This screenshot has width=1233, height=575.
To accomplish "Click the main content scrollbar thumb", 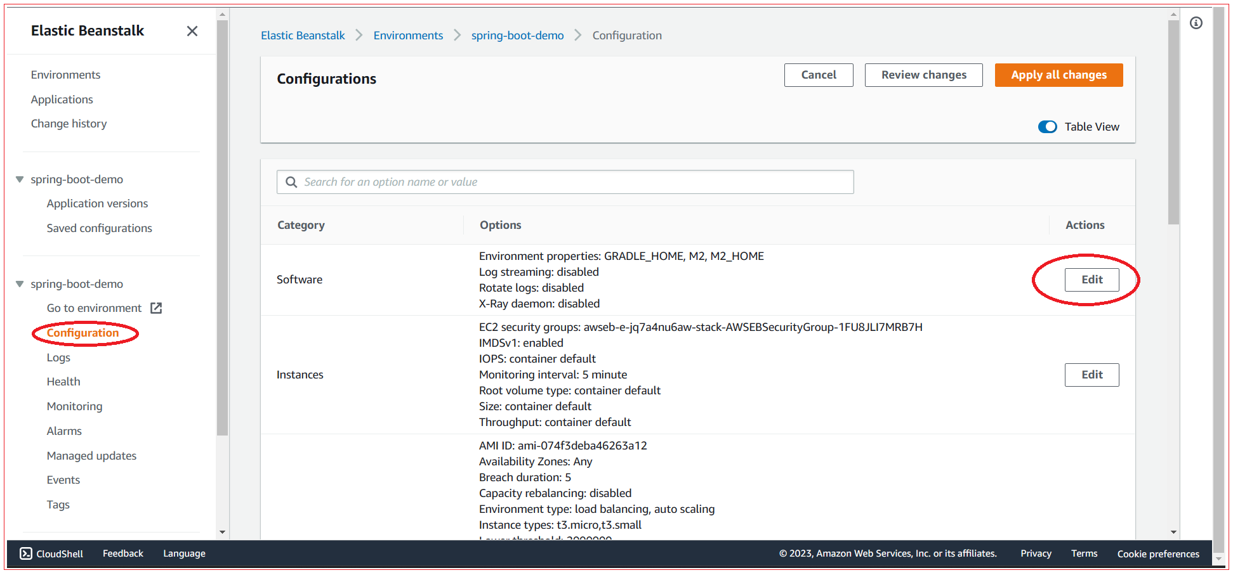I will (1173, 122).
